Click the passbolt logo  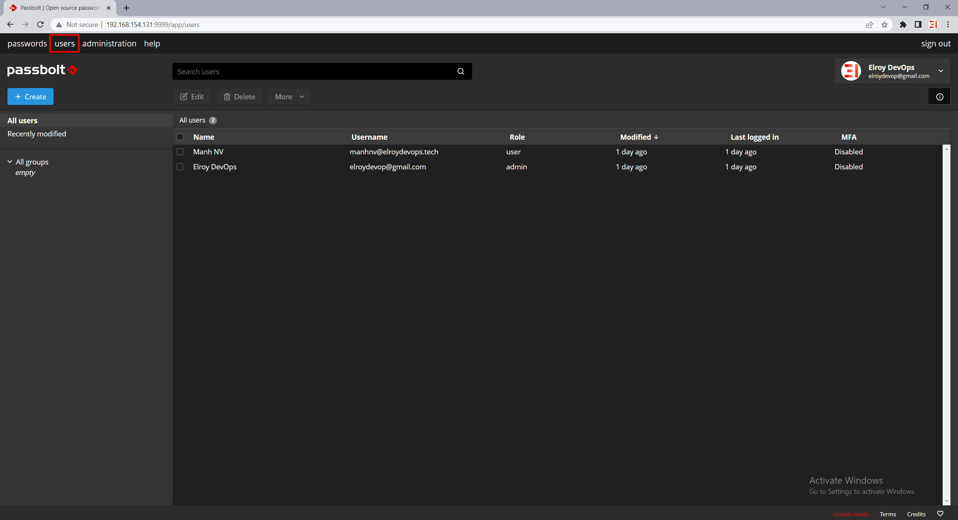tap(42, 70)
